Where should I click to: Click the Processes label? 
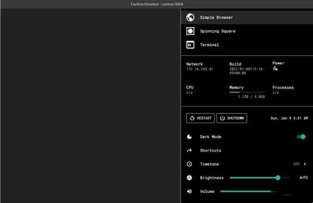(283, 87)
